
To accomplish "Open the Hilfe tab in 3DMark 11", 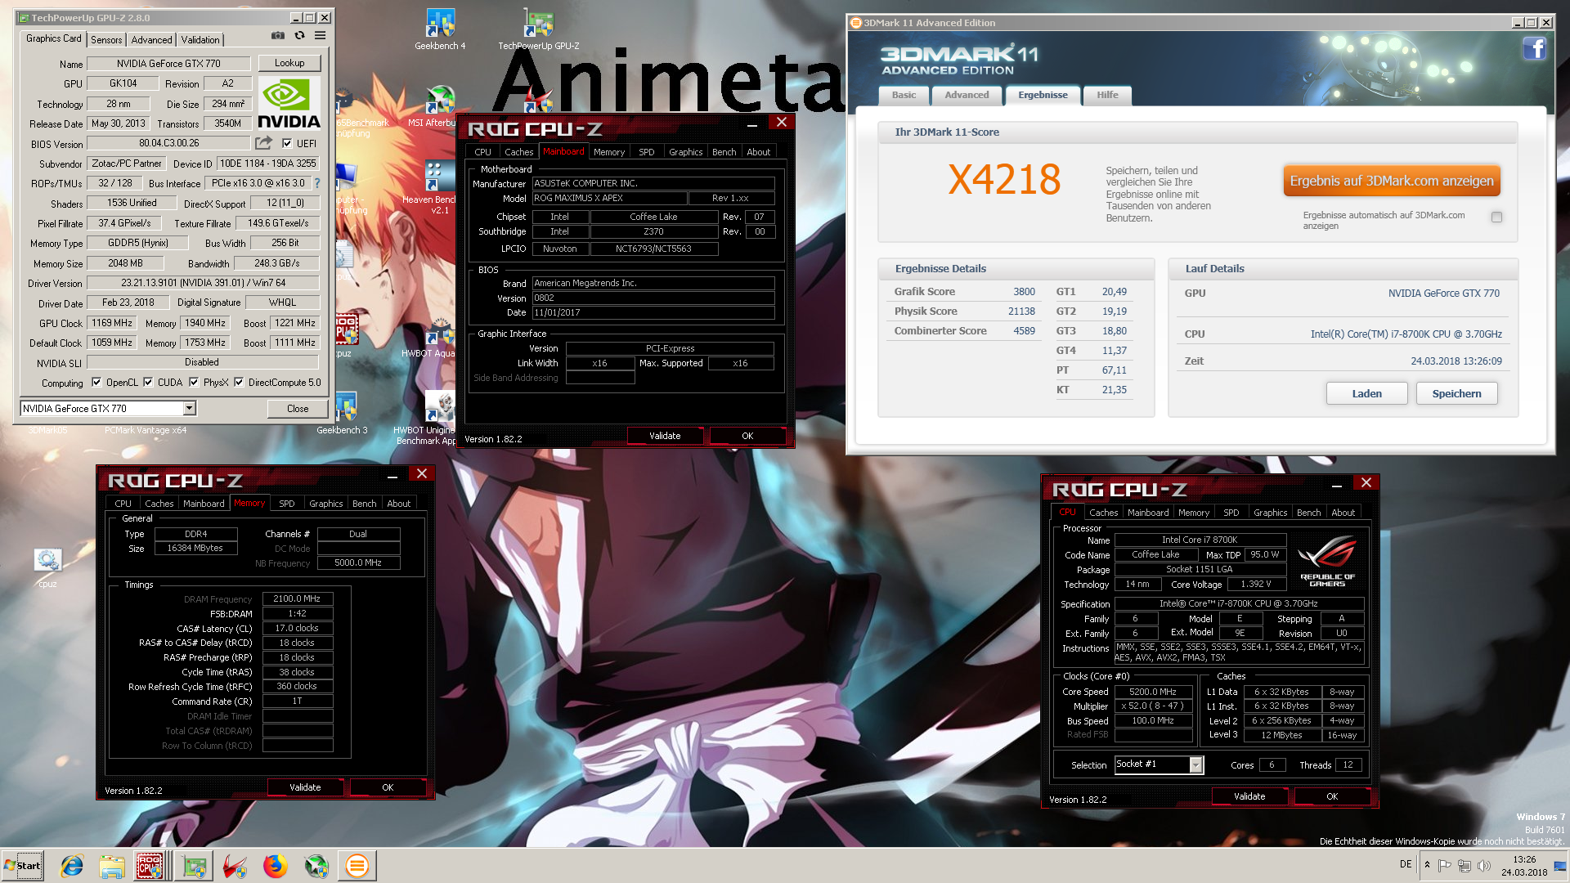I will 1107,95.
